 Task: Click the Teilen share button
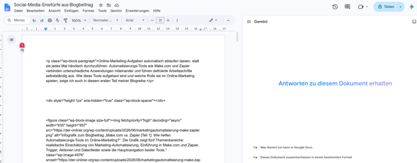(x=386, y=7)
